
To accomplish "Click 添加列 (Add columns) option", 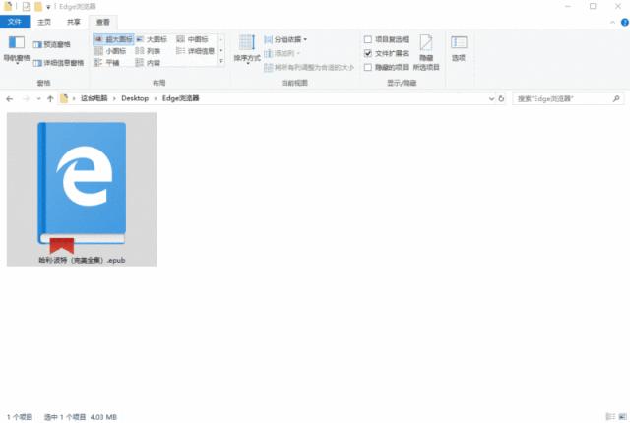I will pyautogui.click(x=283, y=53).
